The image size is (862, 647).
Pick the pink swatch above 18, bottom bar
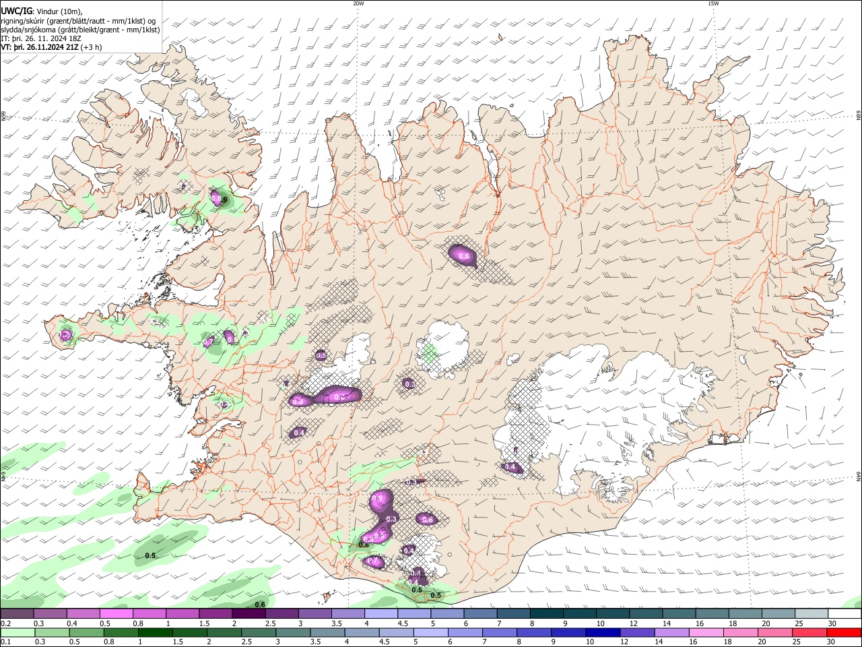click(741, 633)
